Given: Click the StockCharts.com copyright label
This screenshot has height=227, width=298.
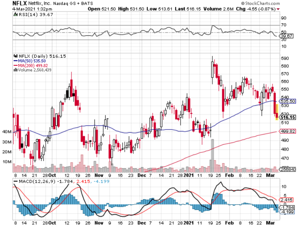Looking at the screenshot, I should (260, 3).
